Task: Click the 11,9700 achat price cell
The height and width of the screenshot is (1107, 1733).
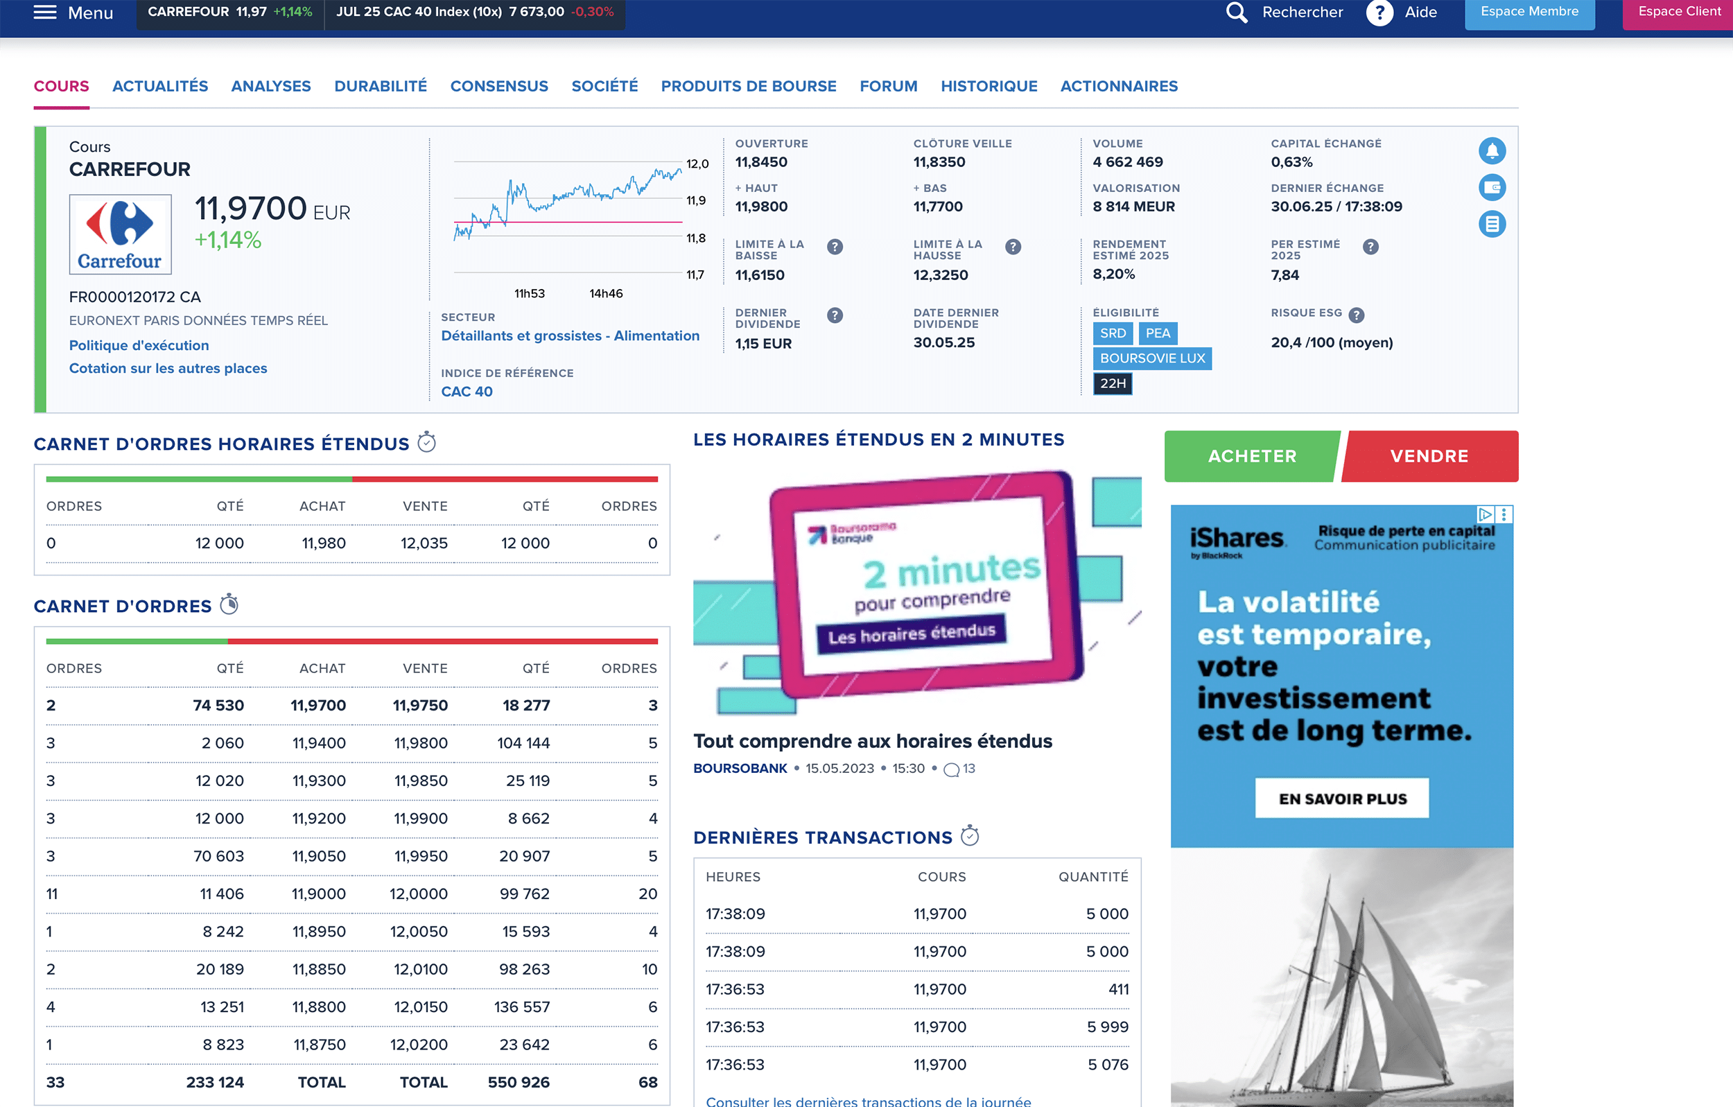Action: click(x=318, y=705)
